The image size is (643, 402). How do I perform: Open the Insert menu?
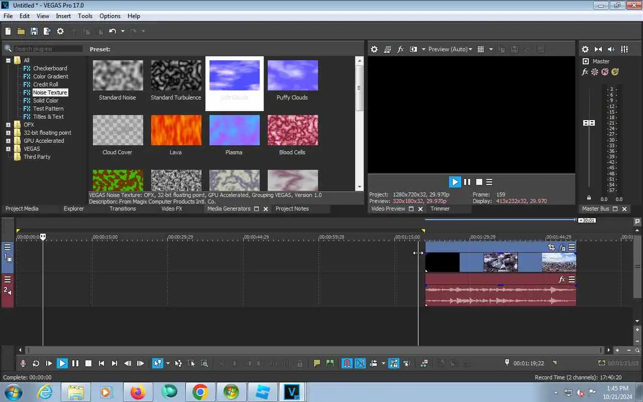pos(63,16)
